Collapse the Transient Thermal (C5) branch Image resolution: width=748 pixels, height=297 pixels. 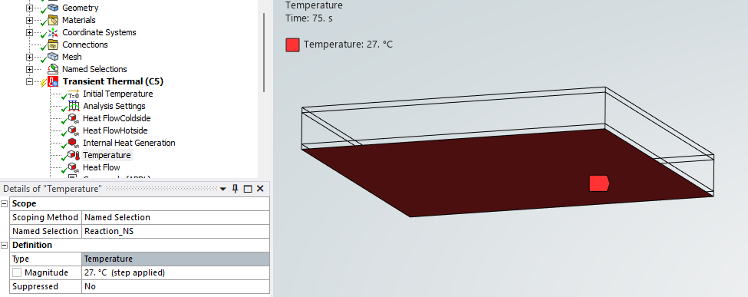pyautogui.click(x=30, y=81)
